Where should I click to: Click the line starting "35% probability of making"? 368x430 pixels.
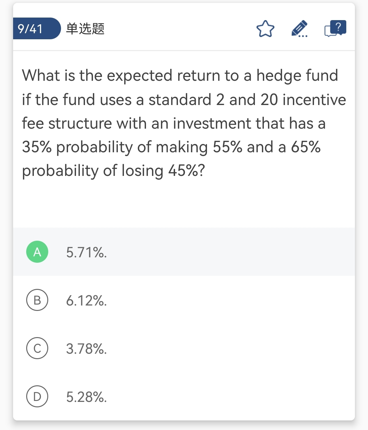pos(171,147)
